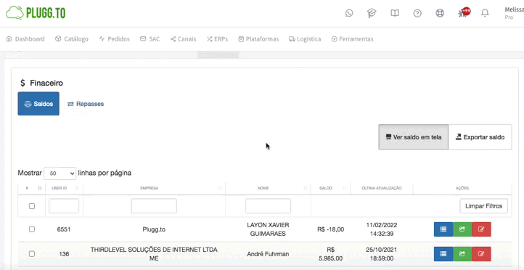Select the Saldos tab
The width and height of the screenshot is (524, 270).
click(38, 104)
